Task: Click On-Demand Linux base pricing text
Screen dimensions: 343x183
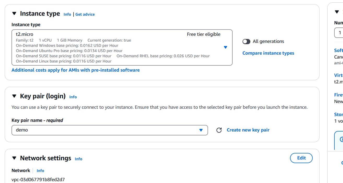Action: pos(64,61)
